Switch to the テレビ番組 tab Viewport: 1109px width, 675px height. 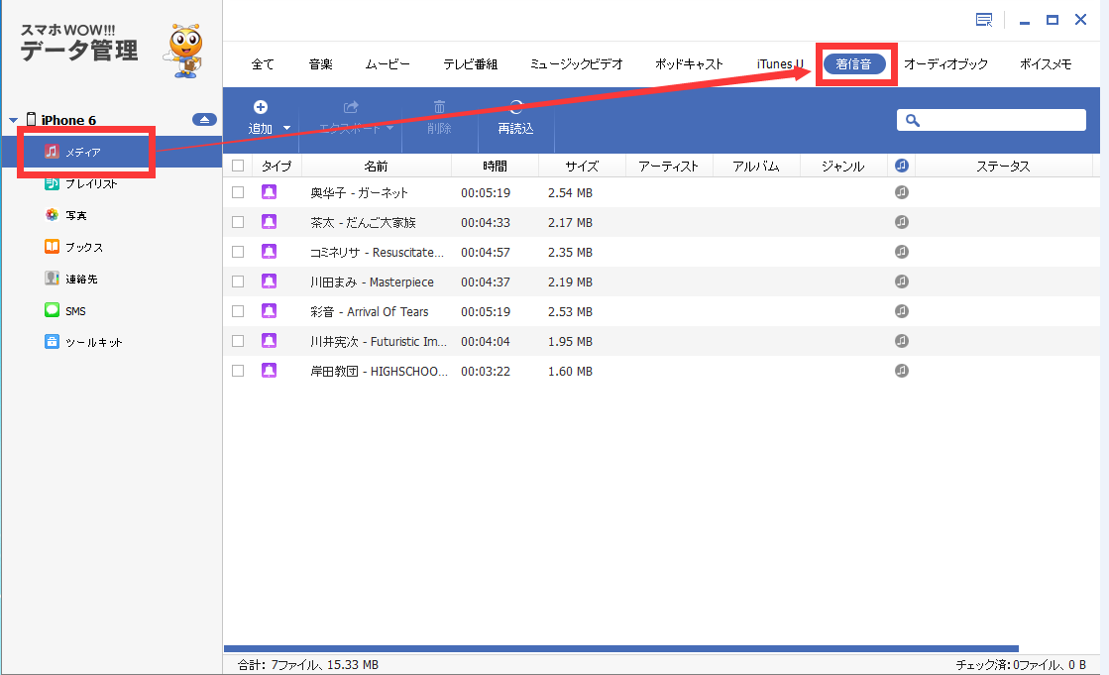(x=471, y=63)
